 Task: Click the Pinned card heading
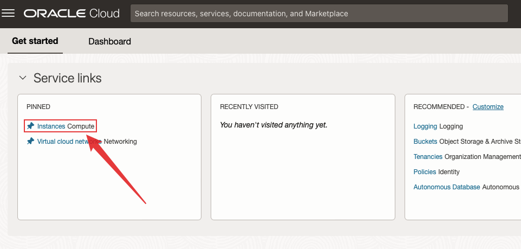(x=38, y=107)
